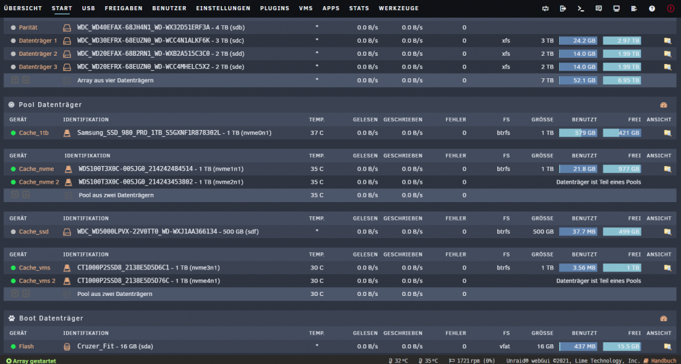Screen dimensions: 681x364
Task: Open the Parität device link
Action: click(x=28, y=27)
